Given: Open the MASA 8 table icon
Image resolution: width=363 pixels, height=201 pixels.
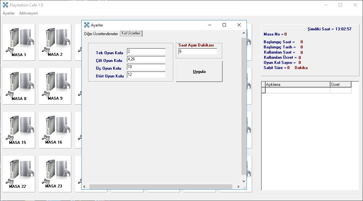Looking at the screenshot, I should coord(19,86).
